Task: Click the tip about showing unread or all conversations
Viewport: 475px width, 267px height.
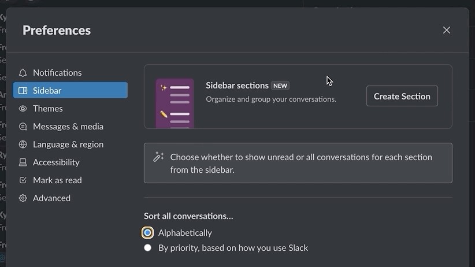Action: pos(298,163)
